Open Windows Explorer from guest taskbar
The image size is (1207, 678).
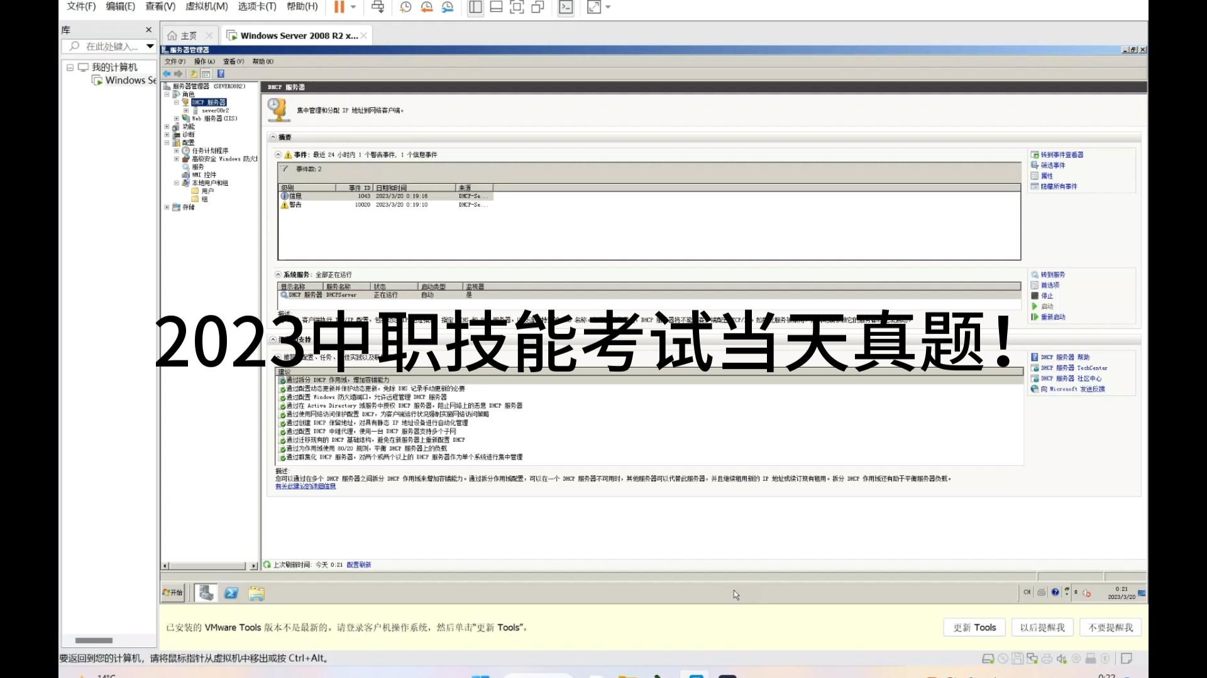[x=256, y=593]
